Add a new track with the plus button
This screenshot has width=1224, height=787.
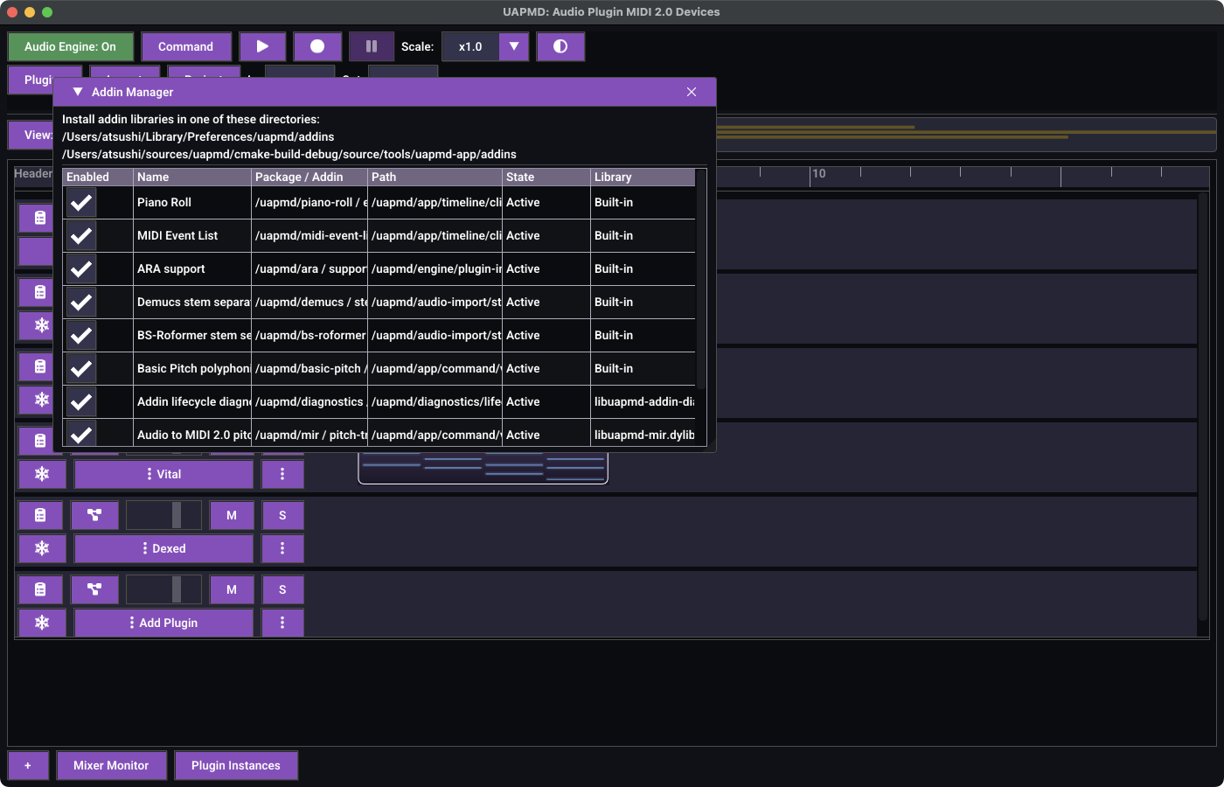pos(28,765)
